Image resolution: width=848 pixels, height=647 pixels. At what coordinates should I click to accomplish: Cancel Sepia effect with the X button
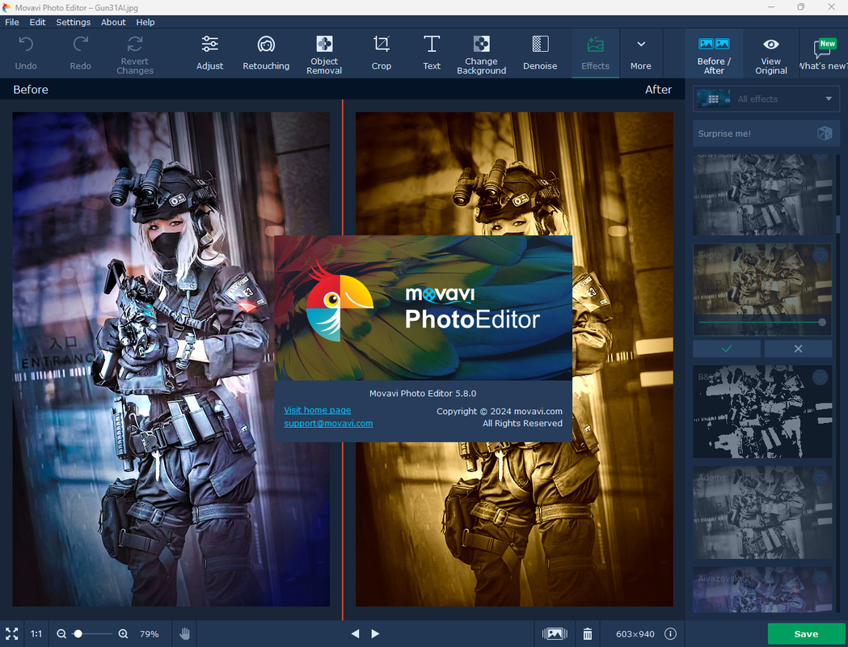798,349
